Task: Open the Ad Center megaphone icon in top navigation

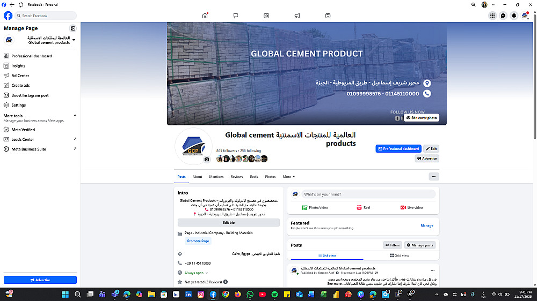Action: pyautogui.click(x=297, y=16)
